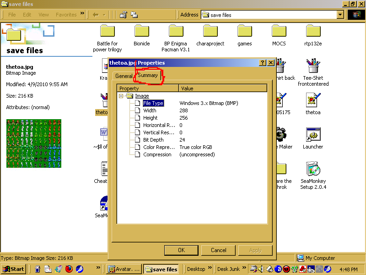Open the Battle for power trilogy folder
Screen dimensions: 366x275
pos(108,38)
